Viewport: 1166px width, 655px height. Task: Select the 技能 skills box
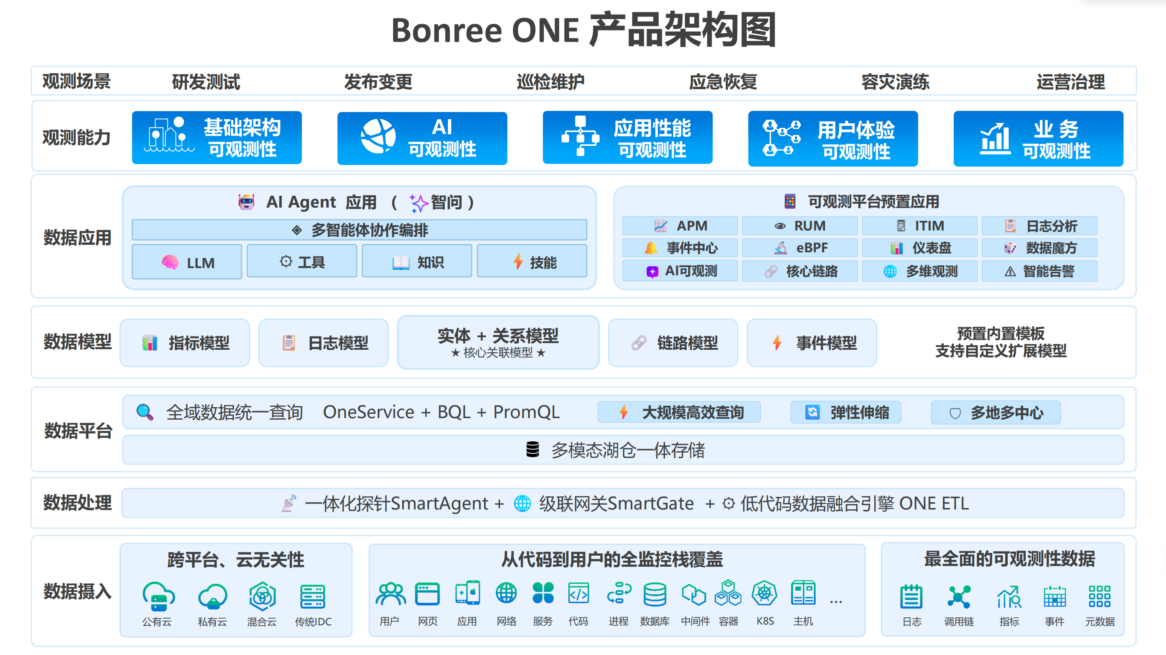(x=532, y=261)
